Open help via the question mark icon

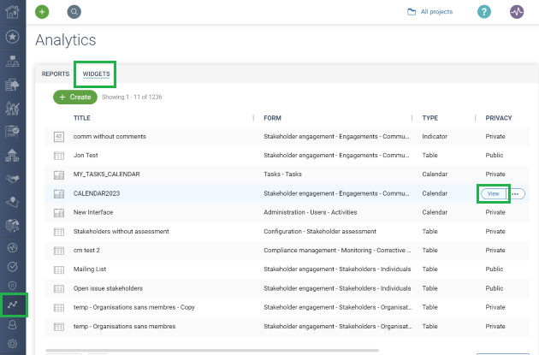[484, 12]
